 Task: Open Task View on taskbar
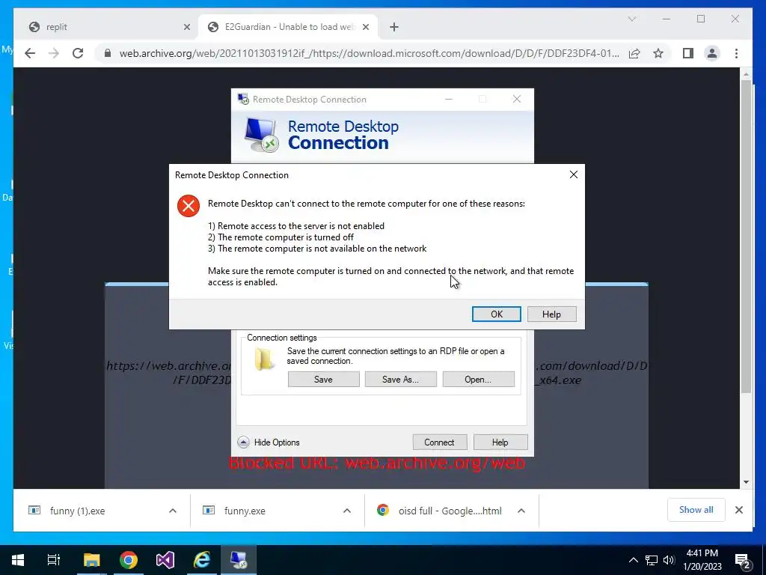(x=53, y=560)
